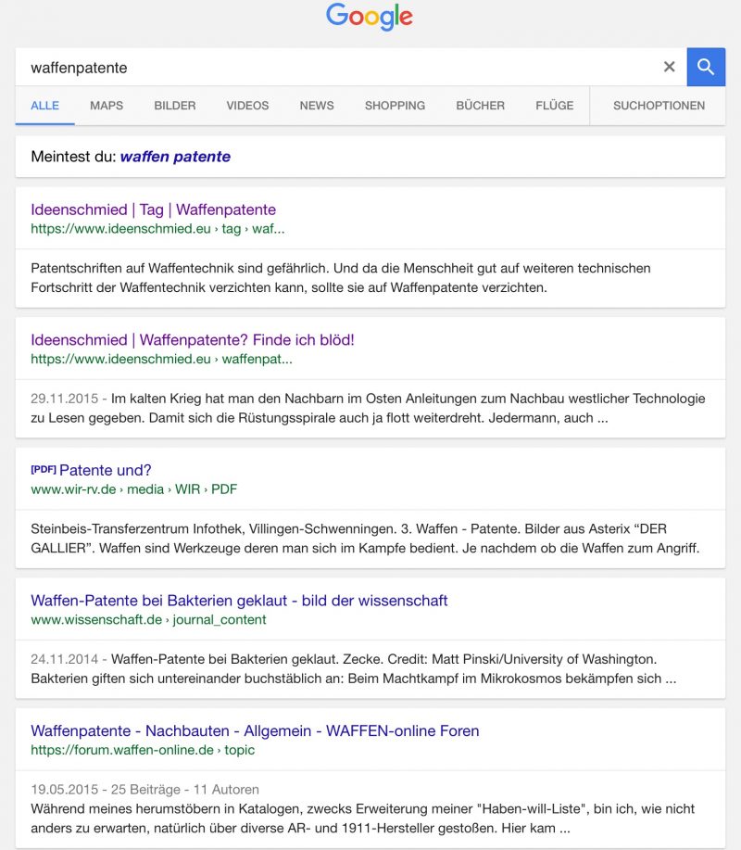
Task: Click snippet 'Während meines herumstöbern in Katalogen'
Action: (x=362, y=818)
